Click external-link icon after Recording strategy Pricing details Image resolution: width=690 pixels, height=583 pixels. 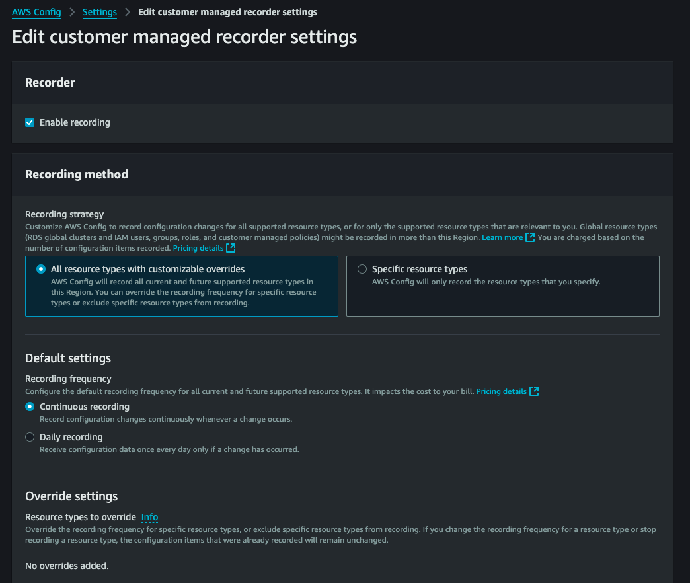[231, 248]
